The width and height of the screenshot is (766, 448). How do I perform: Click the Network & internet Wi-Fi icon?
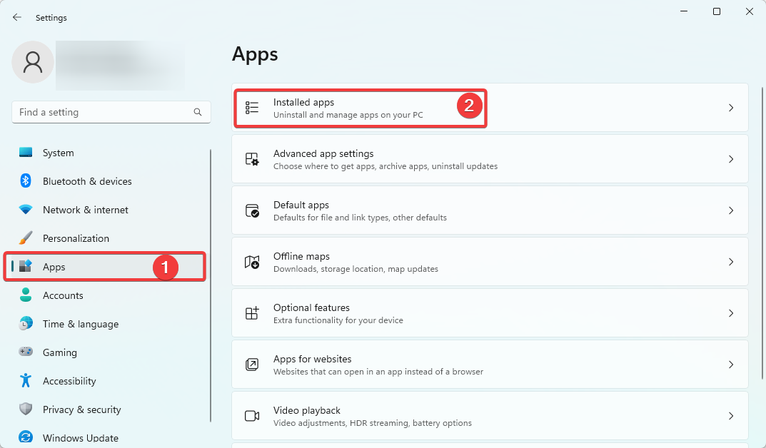pos(26,210)
